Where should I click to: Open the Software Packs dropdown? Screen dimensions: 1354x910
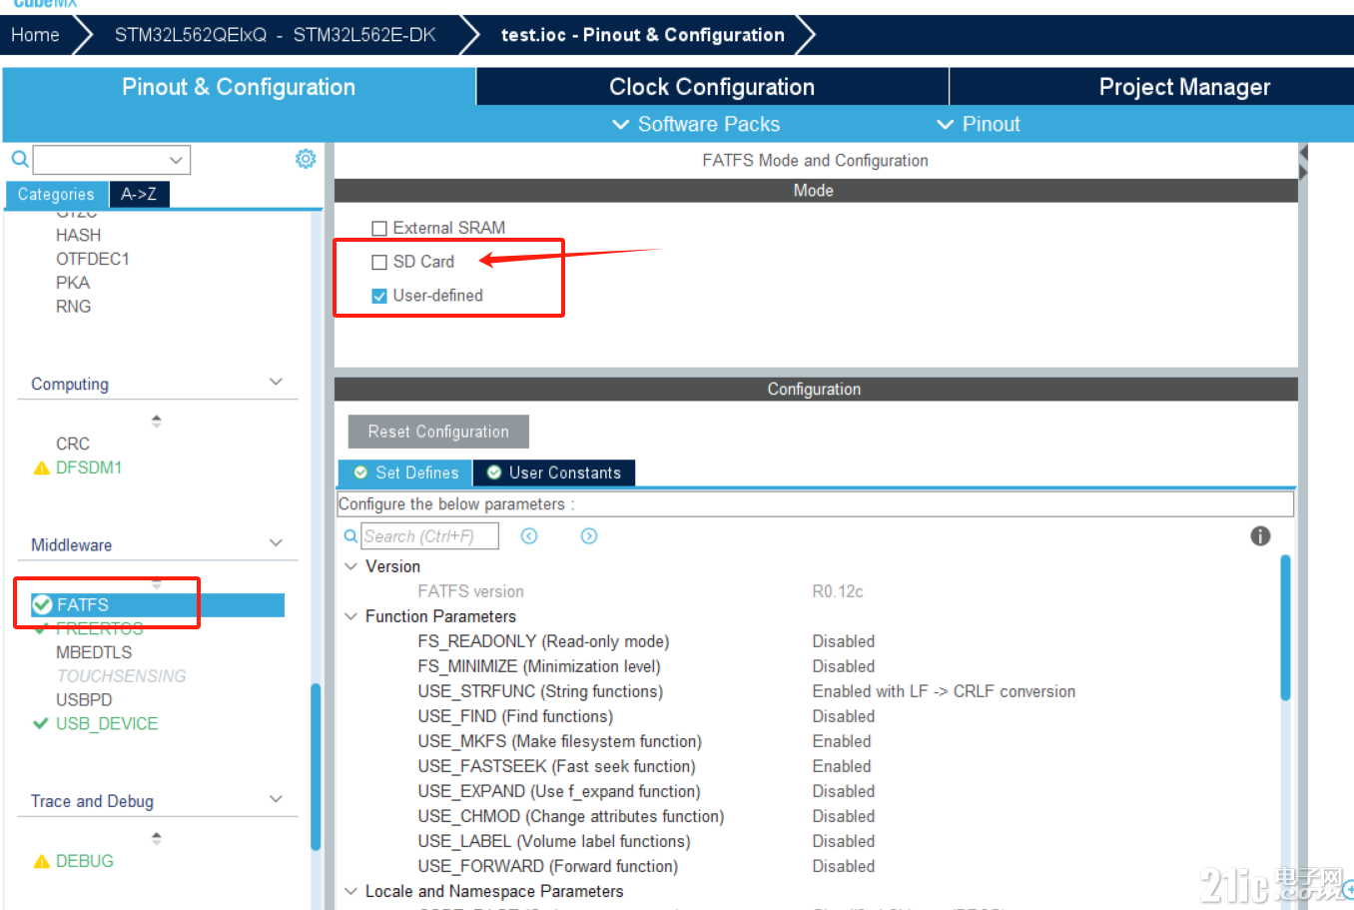click(x=696, y=124)
